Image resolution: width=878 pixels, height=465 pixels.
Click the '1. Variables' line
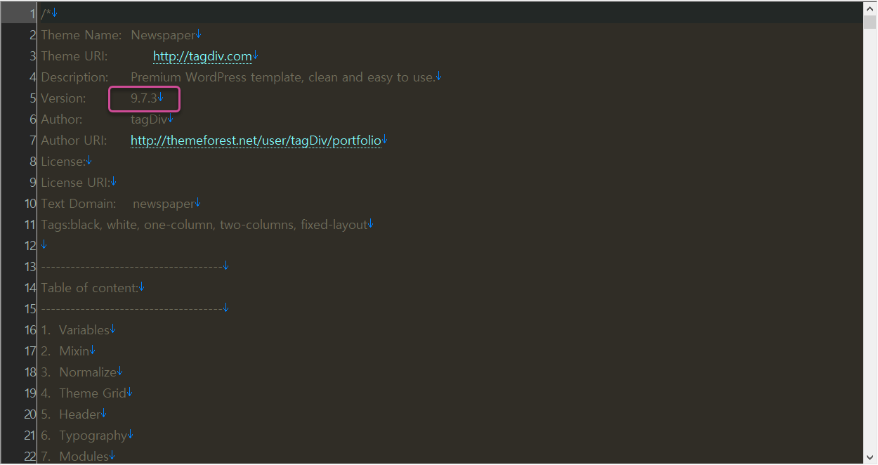[x=75, y=330]
